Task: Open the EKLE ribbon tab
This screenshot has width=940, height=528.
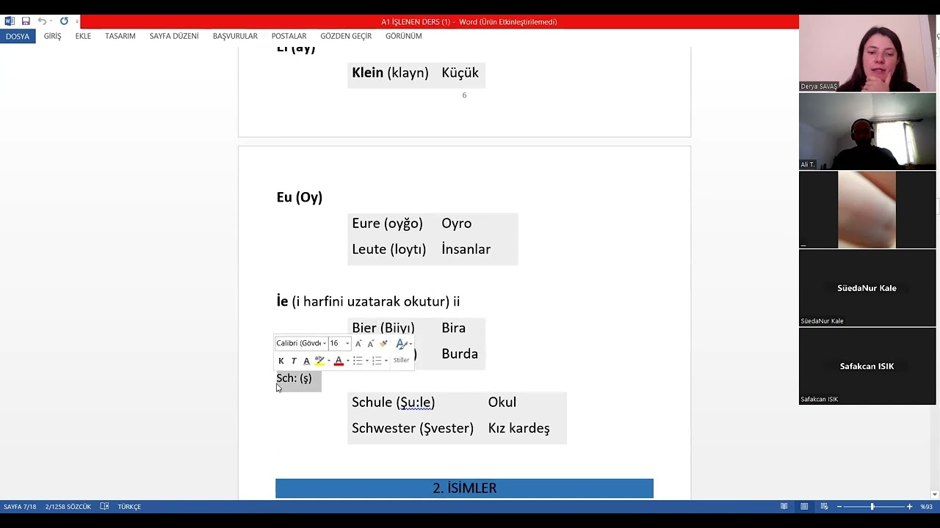Action: [x=83, y=36]
